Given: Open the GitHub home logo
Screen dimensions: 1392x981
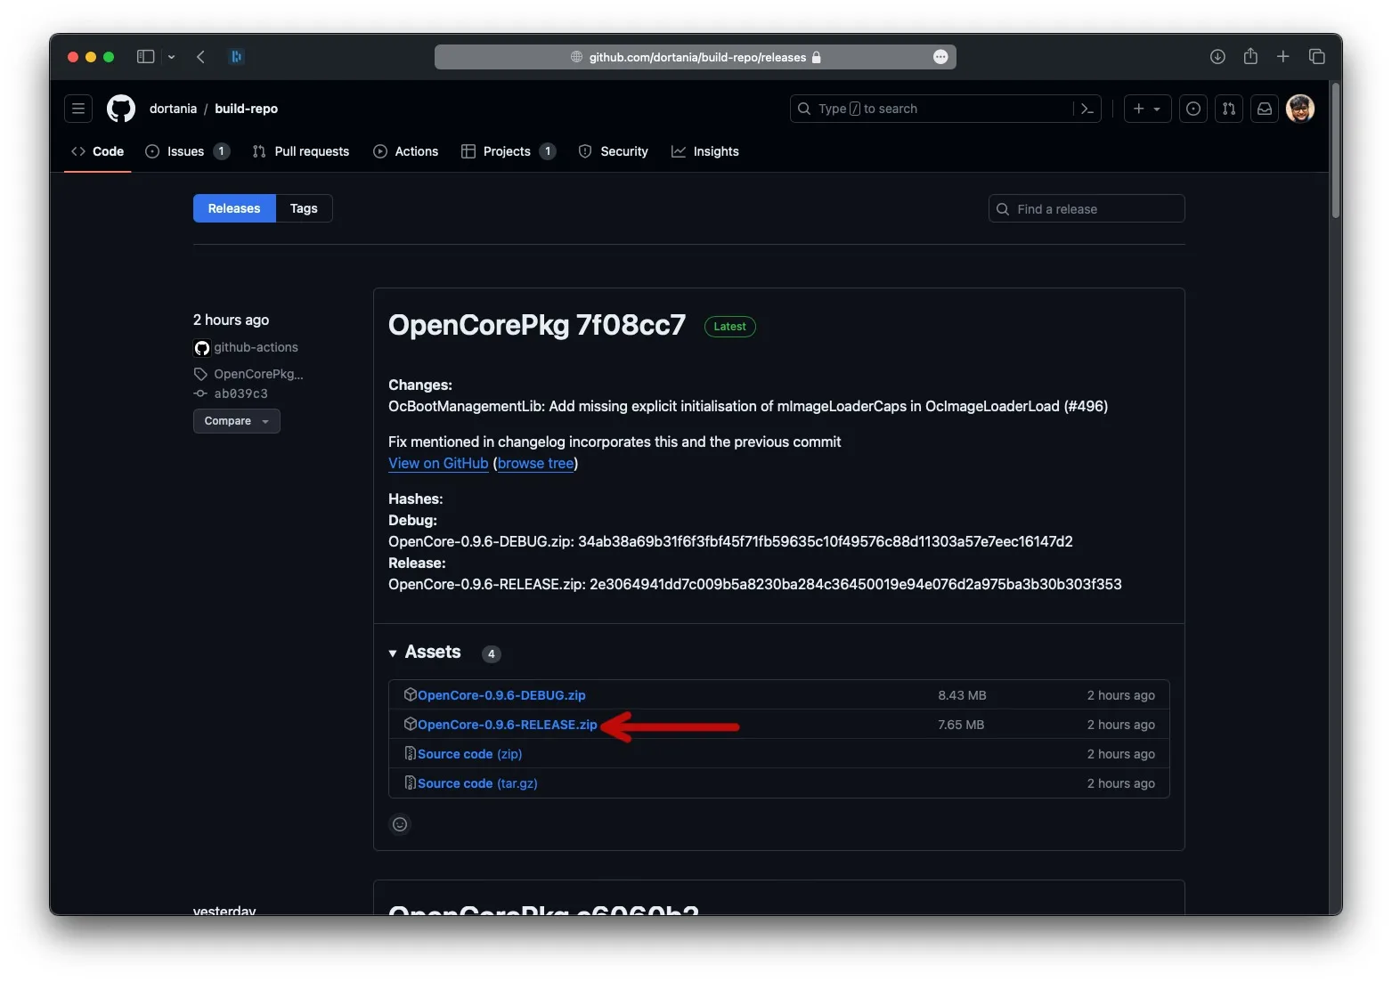Looking at the screenshot, I should click(x=121, y=109).
